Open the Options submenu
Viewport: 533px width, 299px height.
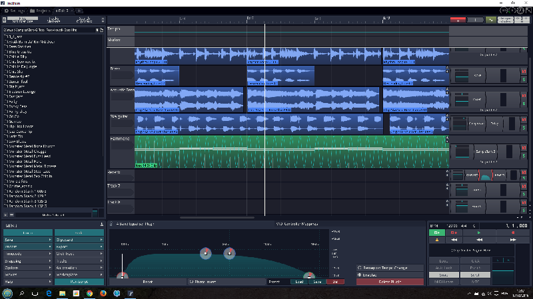coord(28,268)
